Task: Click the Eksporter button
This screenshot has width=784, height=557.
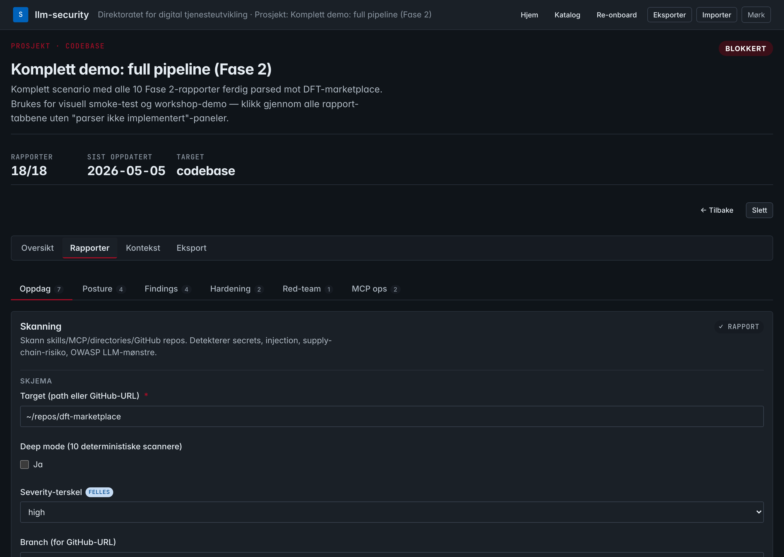Action: (x=669, y=15)
